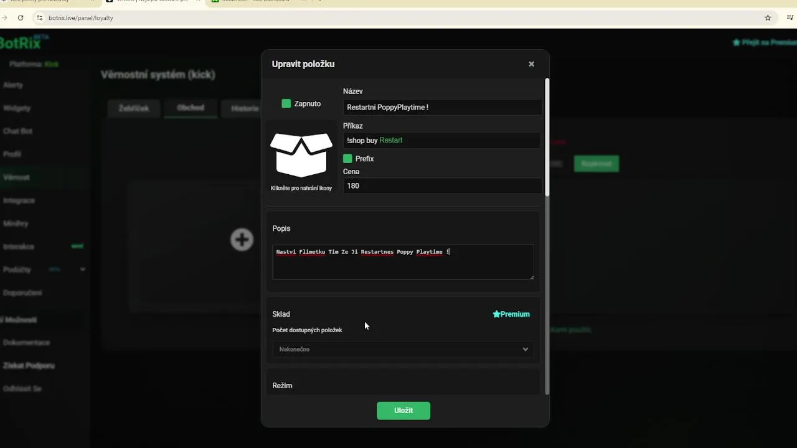This screenshot has width=797, height=448.
Task: Click the Cena price field
Action: pyautogui.click(x=442, y=185)
